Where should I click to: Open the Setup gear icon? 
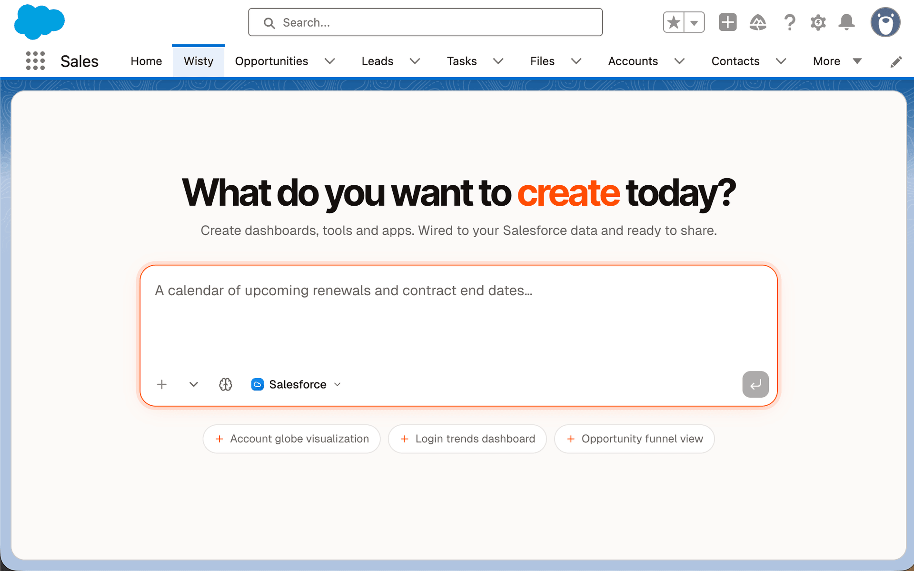pyautogui.click(x=818, y=22)
